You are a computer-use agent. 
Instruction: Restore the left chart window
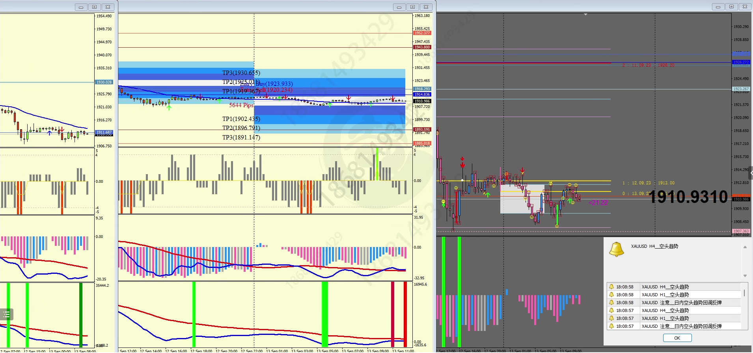94,7
